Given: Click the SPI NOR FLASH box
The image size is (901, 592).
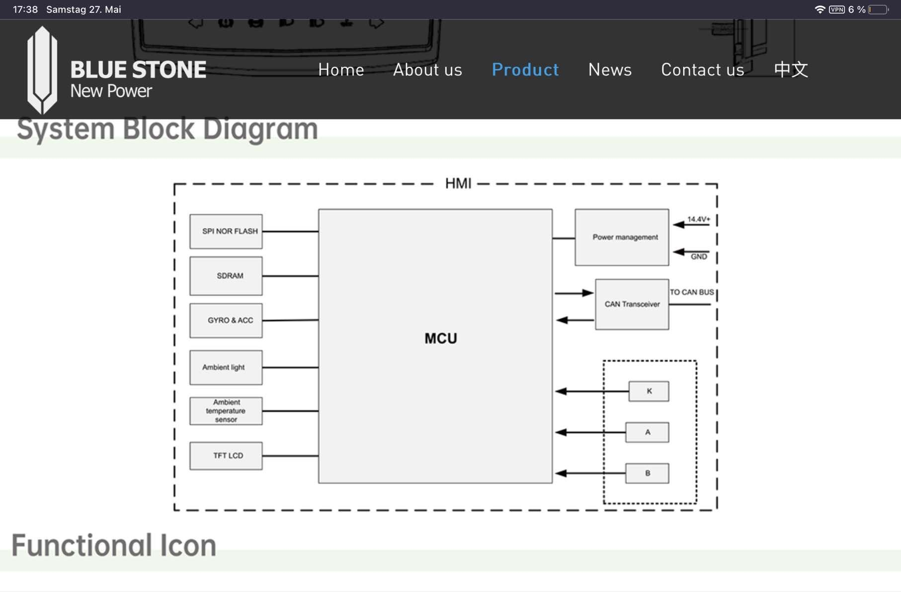Looking at the screenshot, I should [x=226, y=231].
